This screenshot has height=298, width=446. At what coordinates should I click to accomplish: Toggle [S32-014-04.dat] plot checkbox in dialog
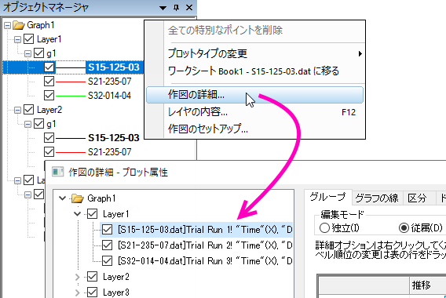(x=108, y=261)
